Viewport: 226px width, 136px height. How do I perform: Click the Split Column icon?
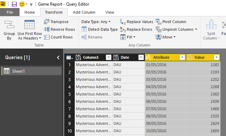pyautogui.click(x=211, y=24)
